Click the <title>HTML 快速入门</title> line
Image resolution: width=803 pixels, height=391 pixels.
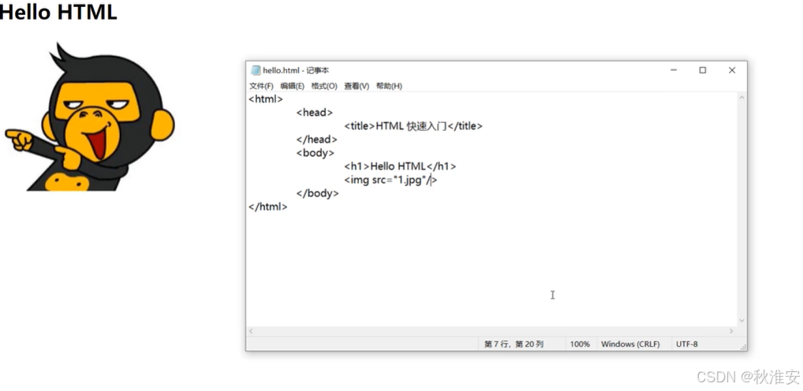[413, 126]
